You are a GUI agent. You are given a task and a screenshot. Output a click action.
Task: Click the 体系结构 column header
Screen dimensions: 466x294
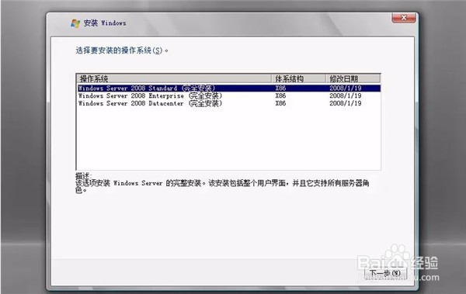[x=299, y=78]
